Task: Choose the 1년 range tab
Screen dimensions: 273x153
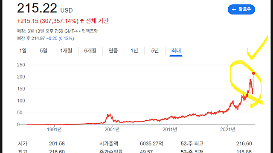Action: pos(134,51)
